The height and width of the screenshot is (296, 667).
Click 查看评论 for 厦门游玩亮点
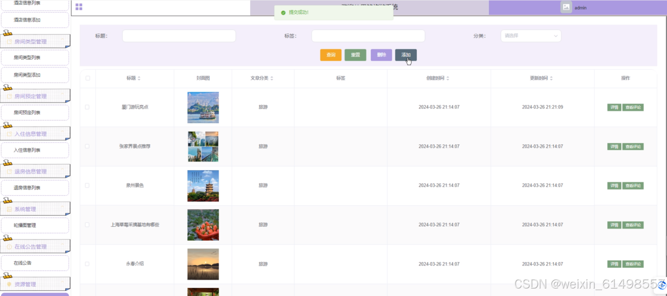click(633, 107)
